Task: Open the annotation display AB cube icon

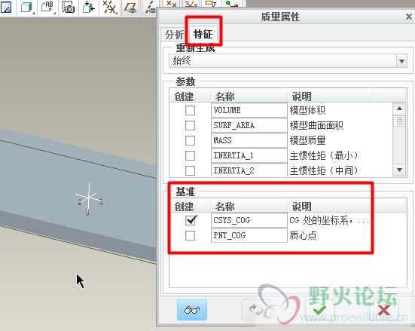Action: [47, 7]
